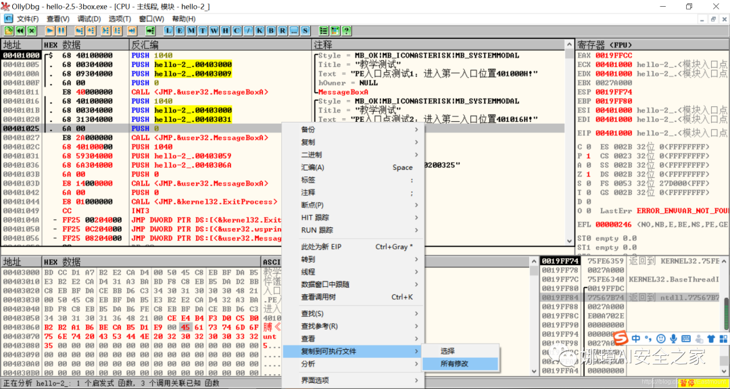Click disassembly pane scroll-down arrow
Viewport: 730px width, 389px height.
pos(569,240)
